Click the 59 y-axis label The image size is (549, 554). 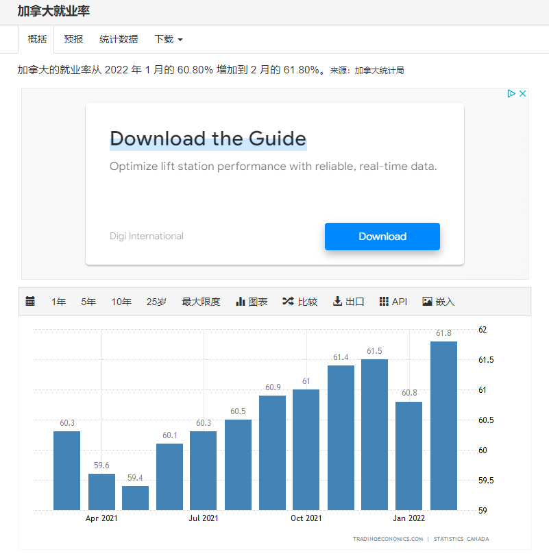tap(483, 511)
